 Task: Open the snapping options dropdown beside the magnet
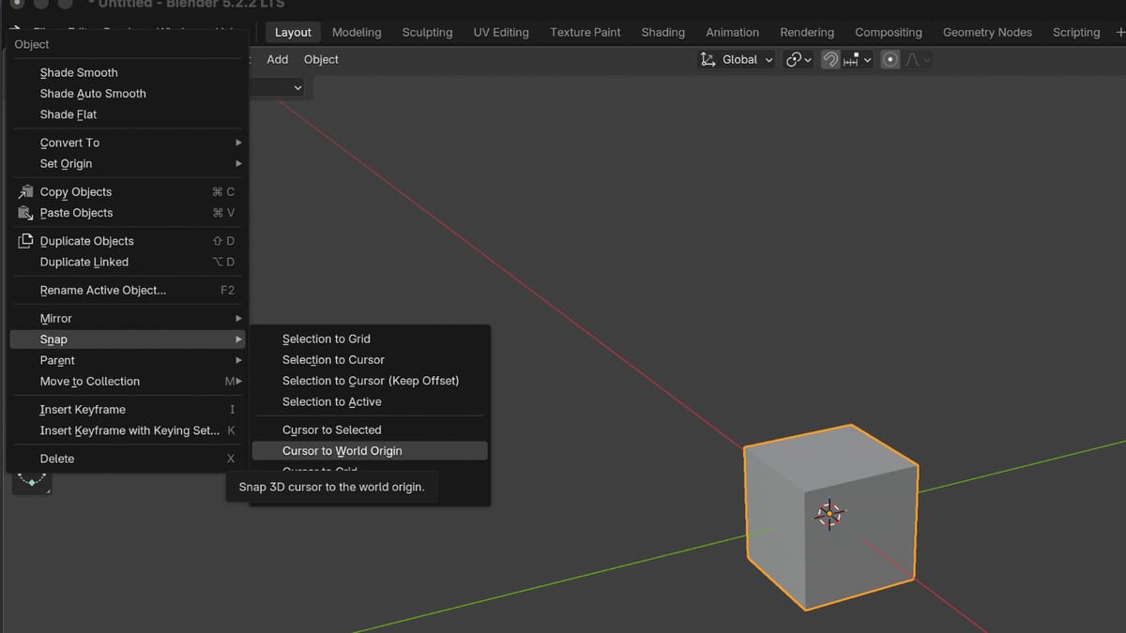pyautogui.click(x=858, y=59)
